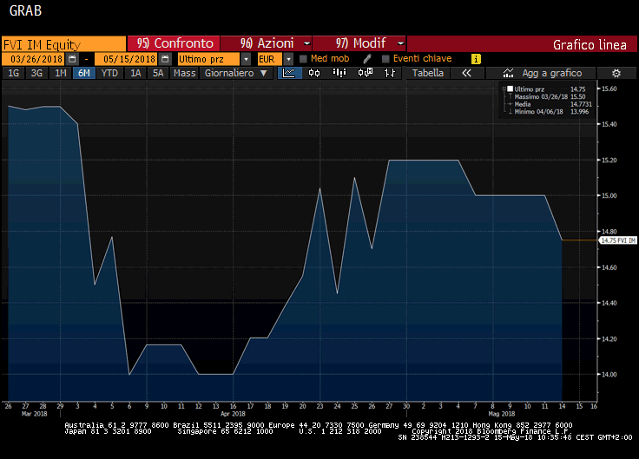
Task: Select the line chart type icon
Action: coord(290,74)
